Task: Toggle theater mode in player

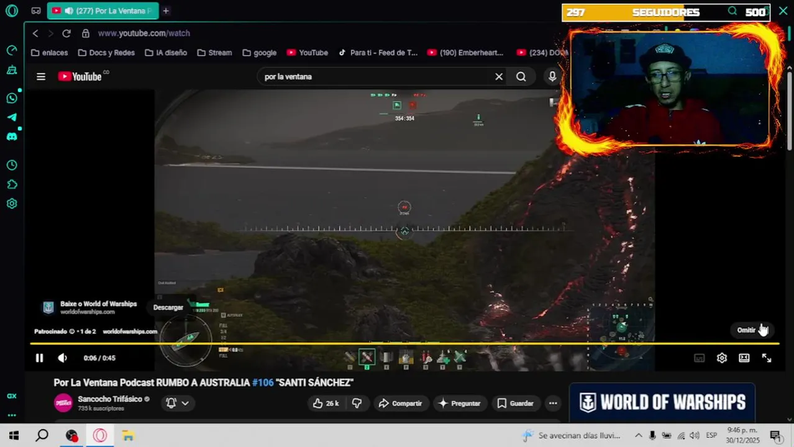Action: tap(744, 358)
